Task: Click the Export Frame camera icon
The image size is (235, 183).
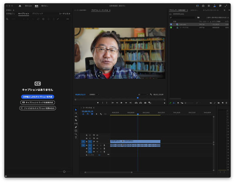Action: point(145,103)
